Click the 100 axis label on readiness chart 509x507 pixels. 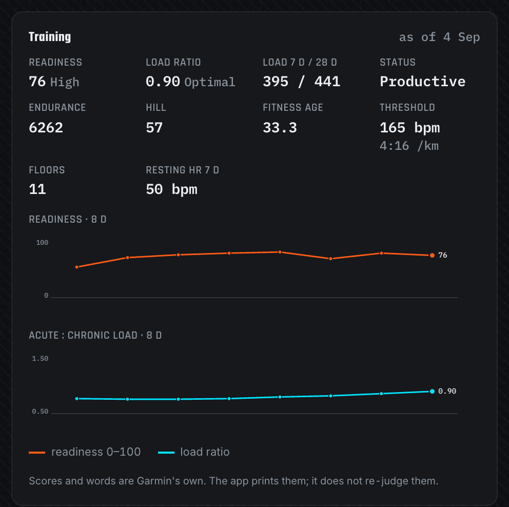pos(42,243)
